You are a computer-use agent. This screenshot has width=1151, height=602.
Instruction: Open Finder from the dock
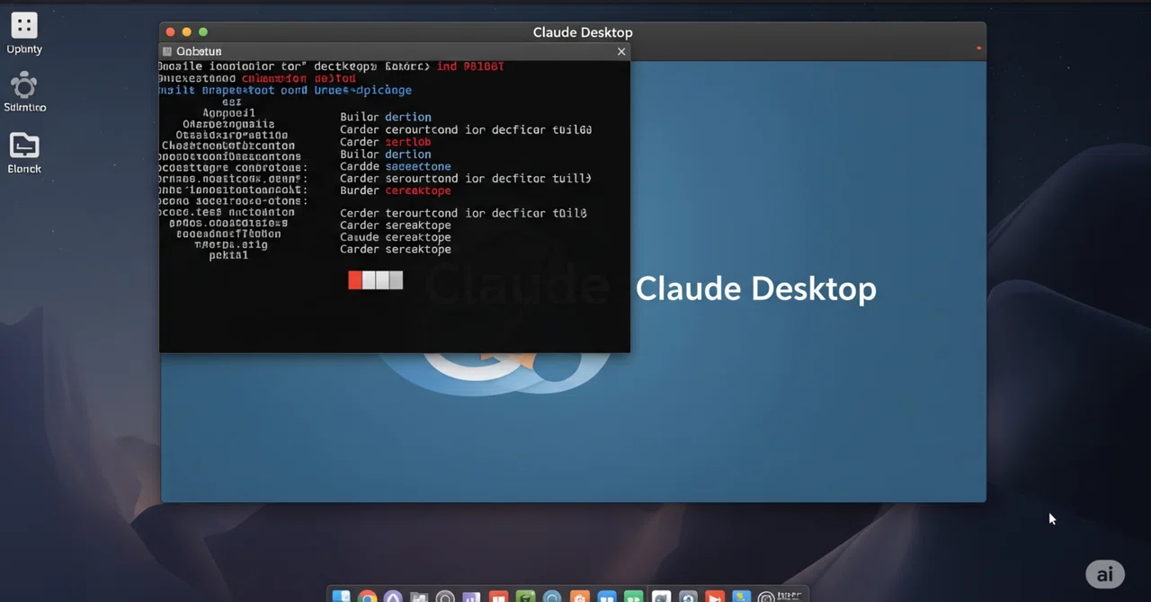[341, 597]
